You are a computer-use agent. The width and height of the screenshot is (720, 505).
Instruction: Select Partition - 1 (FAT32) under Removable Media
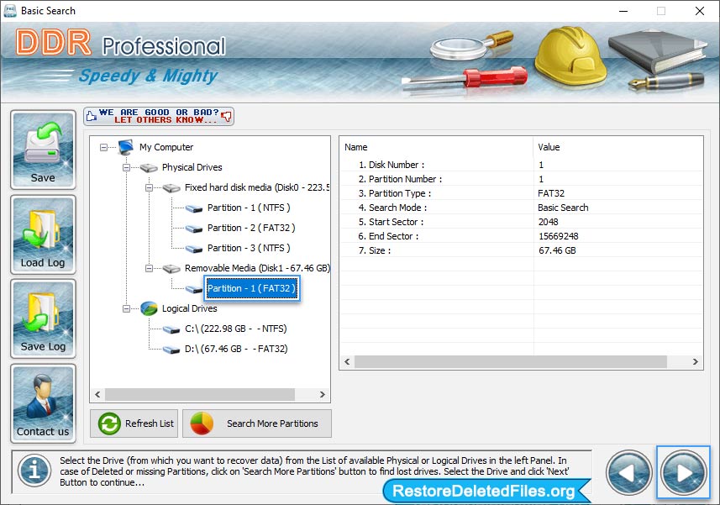252,288
